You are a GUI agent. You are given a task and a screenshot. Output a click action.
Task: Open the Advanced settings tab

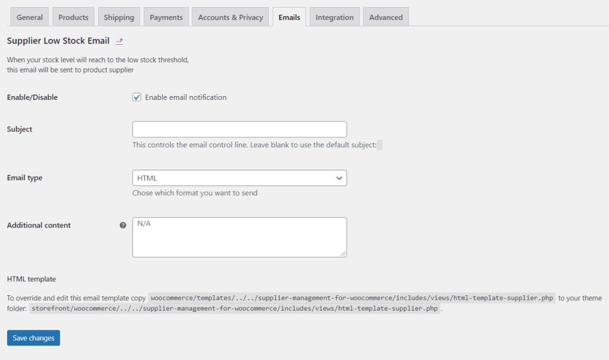coord(386,17)
